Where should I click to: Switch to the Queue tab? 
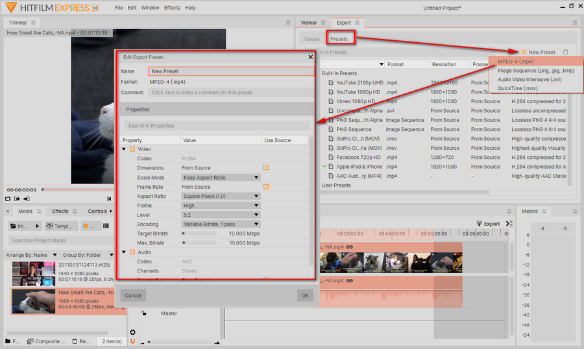[311, 39]
